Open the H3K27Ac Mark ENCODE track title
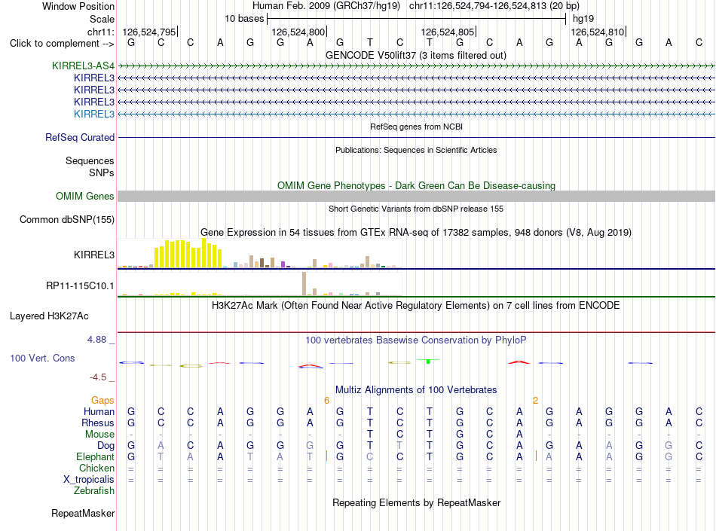 click(416, 306)
